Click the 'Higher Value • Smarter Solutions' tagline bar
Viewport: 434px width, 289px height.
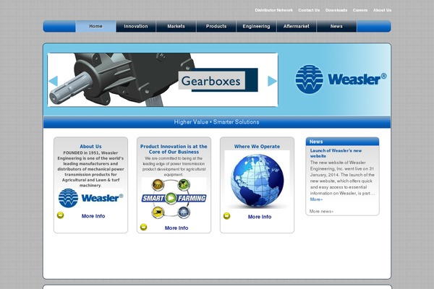click(217, 122)
